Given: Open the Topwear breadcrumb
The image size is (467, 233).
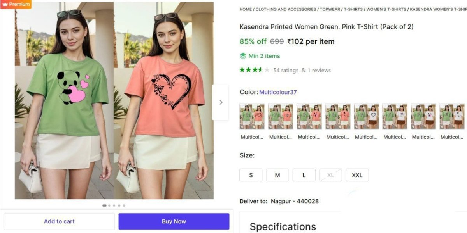Looking at the screenshot, I should (330, 9).
